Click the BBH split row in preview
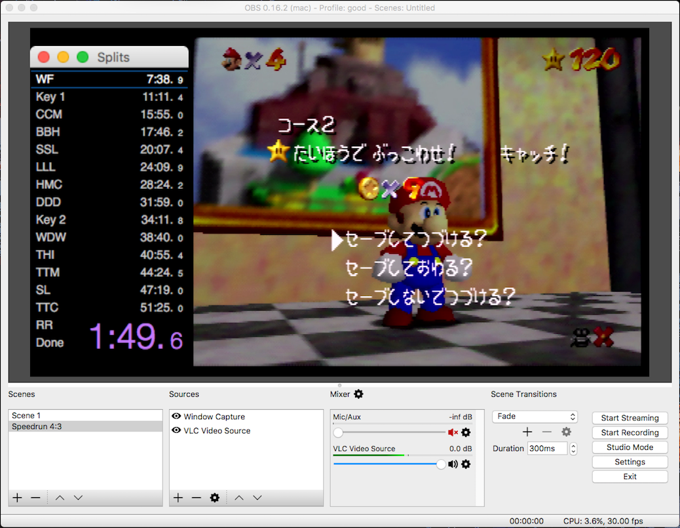The width and height of the screenshot is (680, 528). (x=109, y=132)
